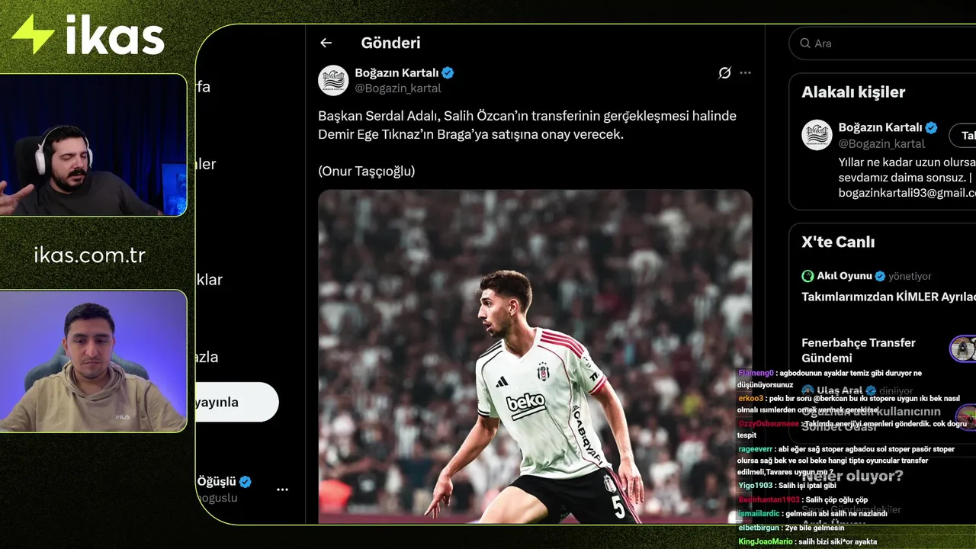Open account options dots near Öğüşlü
Viewport: 976px width, 549px height.
click(x=282, y=490)
